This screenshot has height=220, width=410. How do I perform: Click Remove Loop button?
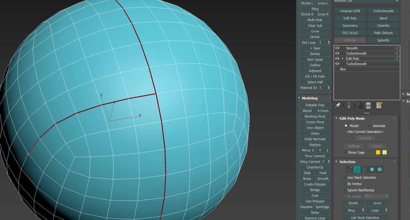point(315,218)
